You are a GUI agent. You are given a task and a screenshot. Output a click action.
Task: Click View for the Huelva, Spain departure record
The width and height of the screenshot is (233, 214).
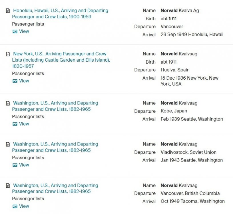click(24, 81)
